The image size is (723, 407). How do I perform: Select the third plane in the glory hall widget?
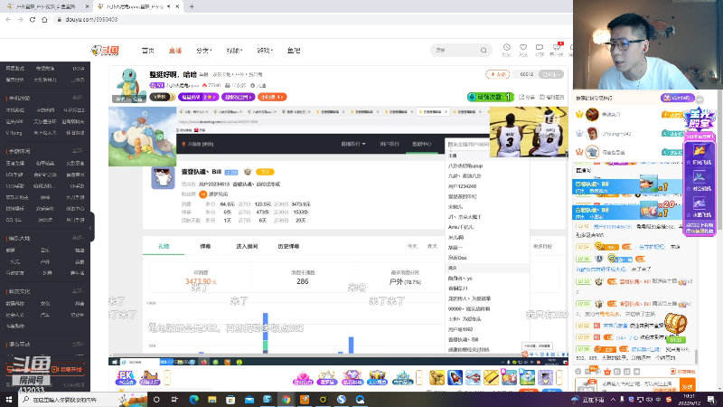699,206
